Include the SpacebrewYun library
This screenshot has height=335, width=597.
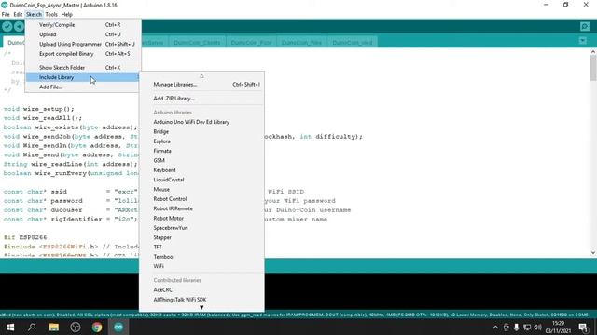[x=201, y=228]
